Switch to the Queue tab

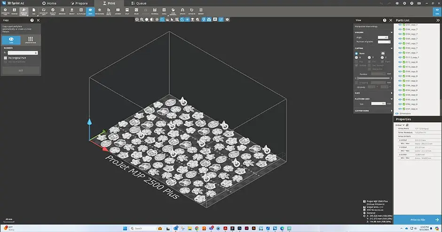[139, 3]
